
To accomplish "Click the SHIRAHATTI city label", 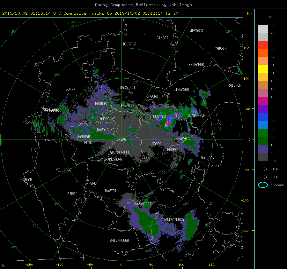I will pyautogui.click(x=120, y=152).
